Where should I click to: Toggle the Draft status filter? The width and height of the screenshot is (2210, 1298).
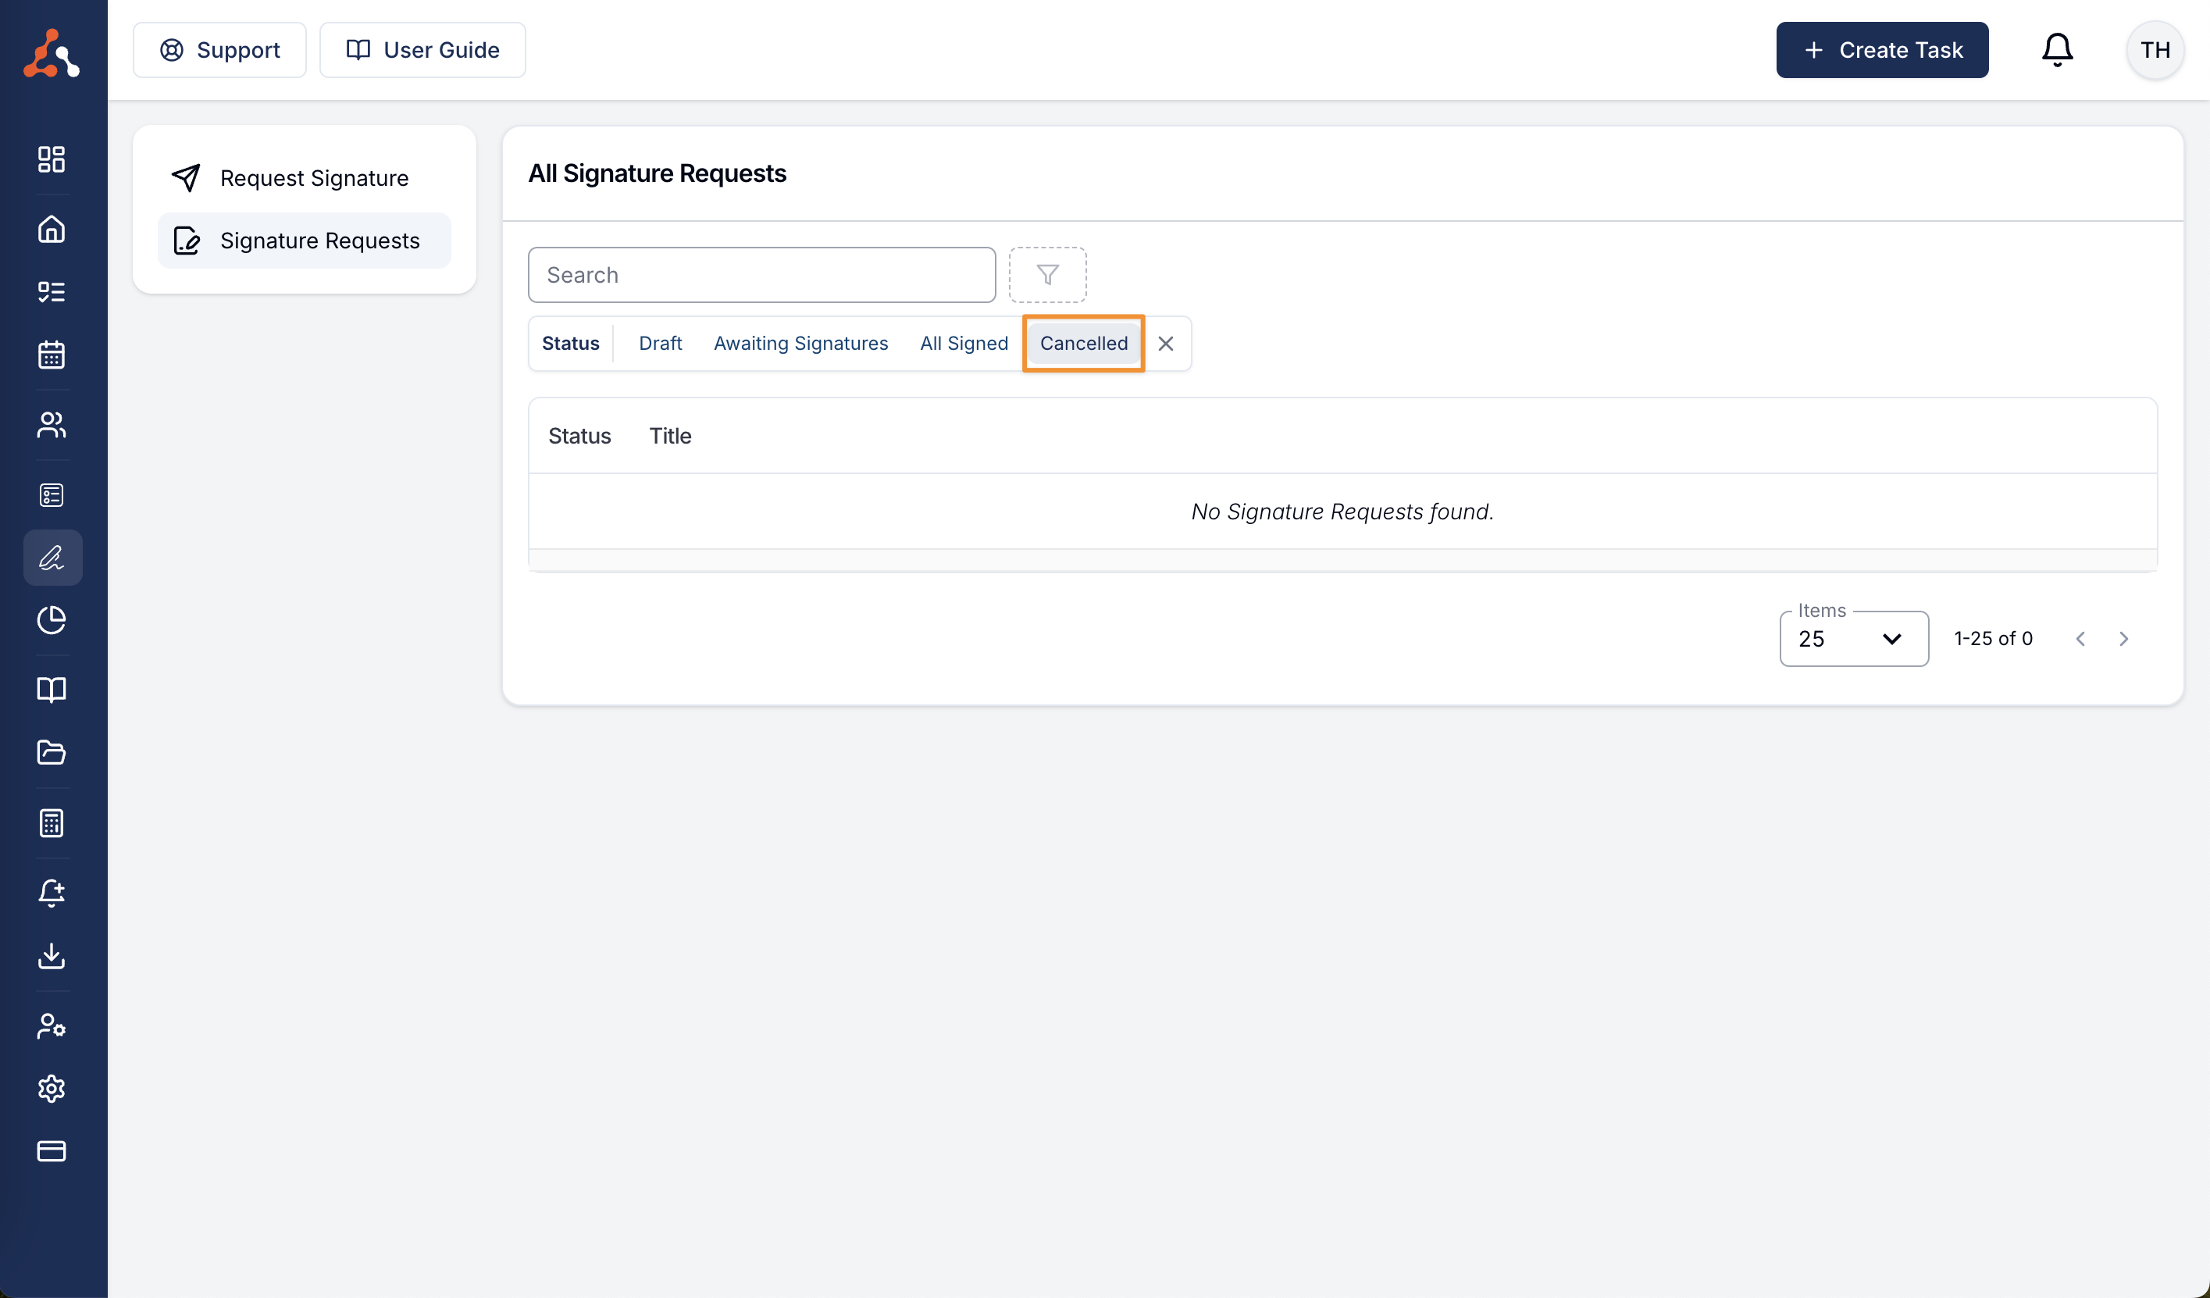pyautogui.click(x=660, y=343)
